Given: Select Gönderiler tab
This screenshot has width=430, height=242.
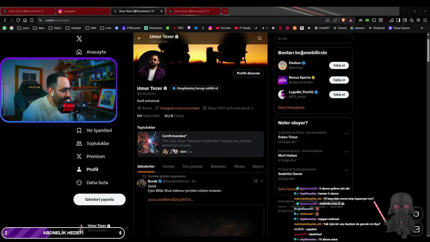Looking at the screenshot, I should [146, 166].
